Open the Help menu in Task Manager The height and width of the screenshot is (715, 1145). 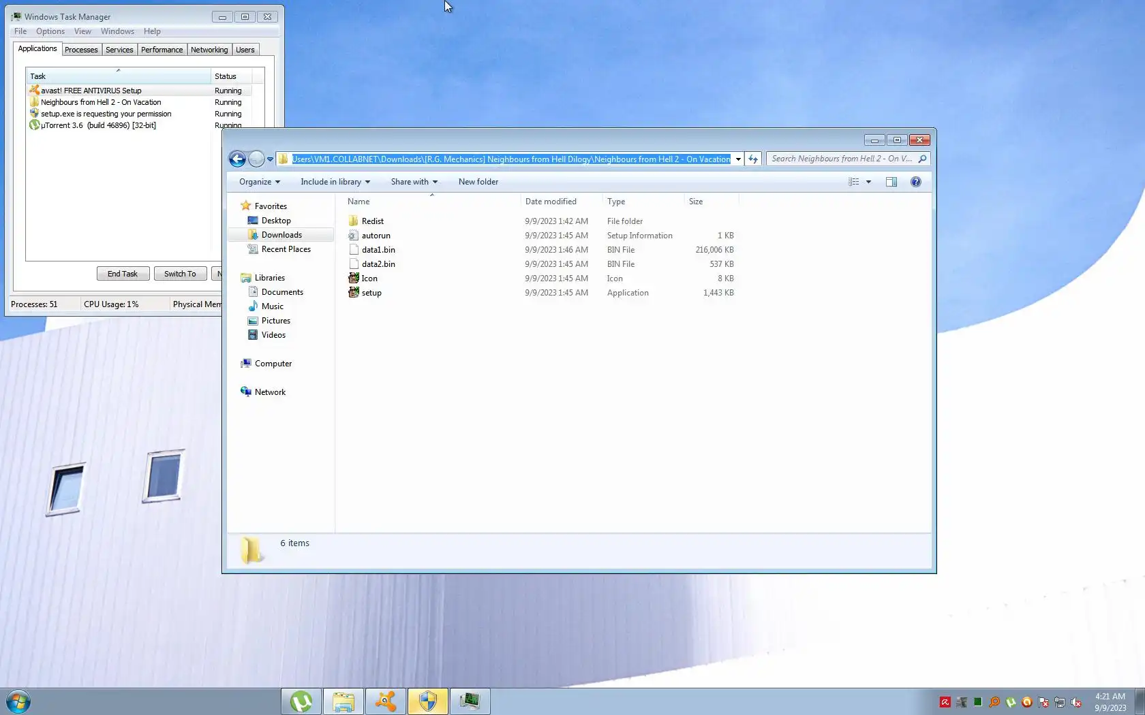tap(152, 31)
